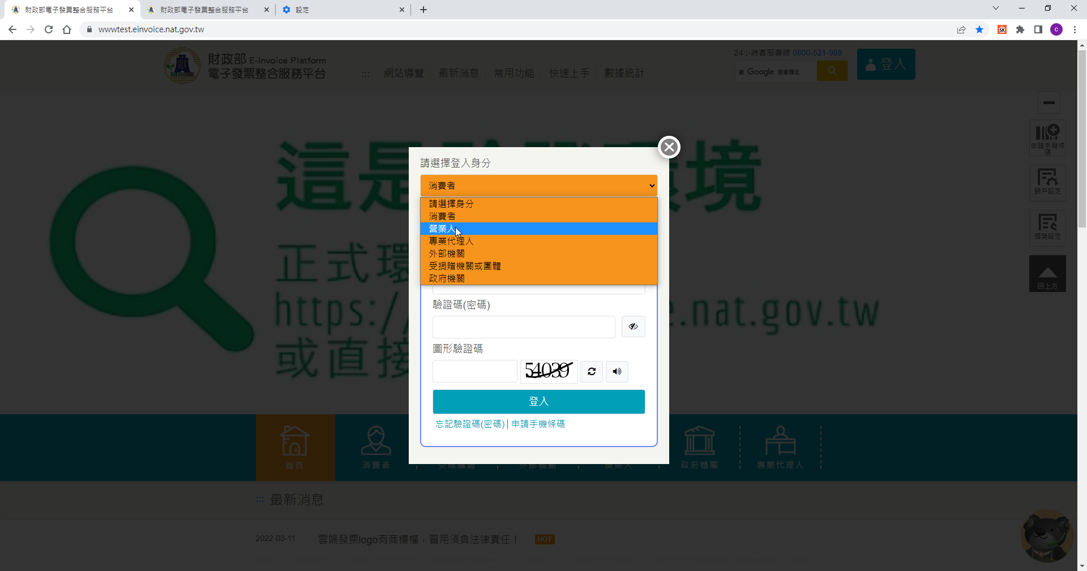Open browser extensions puzzle icon

1020,29
